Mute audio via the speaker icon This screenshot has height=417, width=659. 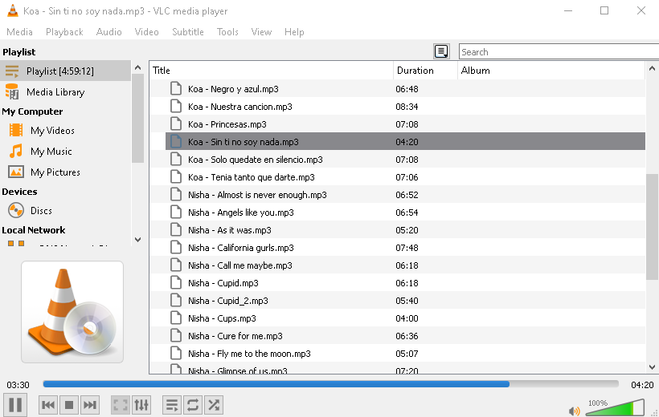coord(574,411)
